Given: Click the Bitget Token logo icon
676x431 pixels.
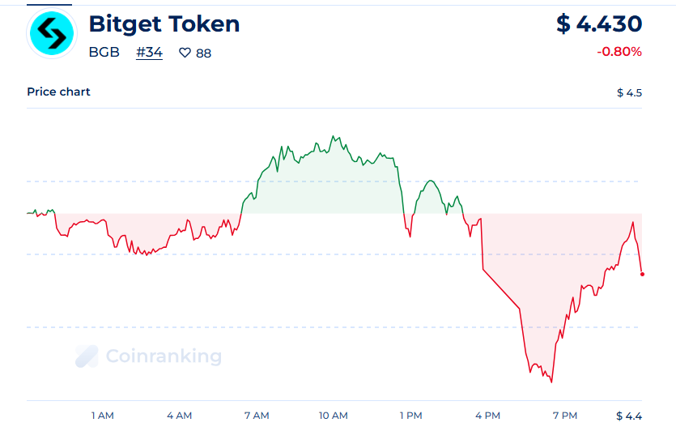Looking at the screenshot, I should pyautogui.click(x=52, y=33).
